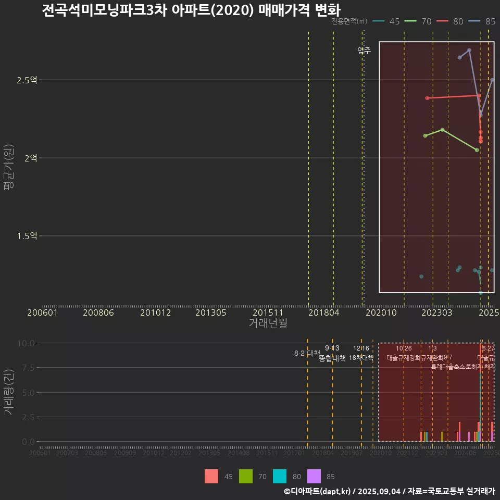Click the 전용면적(㎡) legend title
500x500 pixels.
[349, 21]
